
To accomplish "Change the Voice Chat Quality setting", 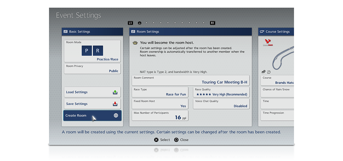I will coord(221,104).
